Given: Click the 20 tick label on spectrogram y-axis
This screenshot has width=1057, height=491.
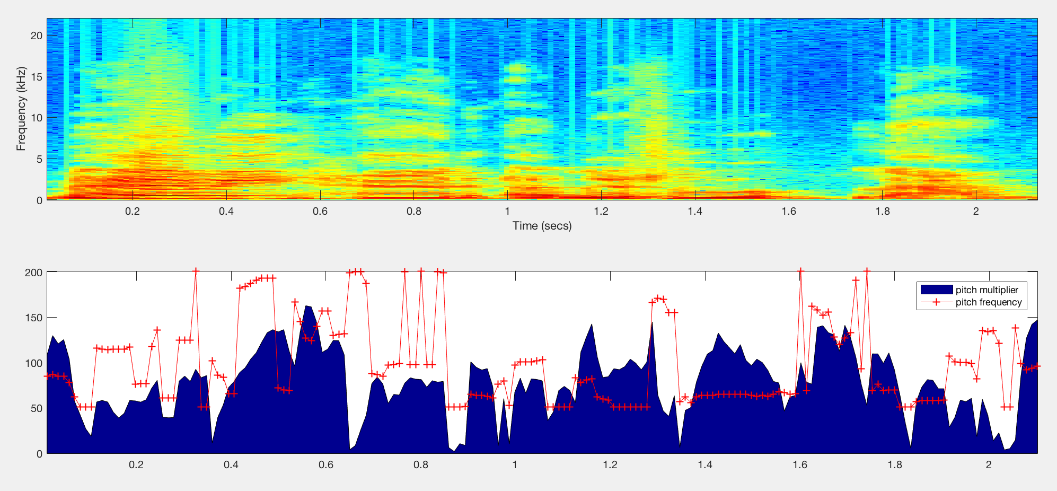Looking at the screenshot, I should [36, 36].
